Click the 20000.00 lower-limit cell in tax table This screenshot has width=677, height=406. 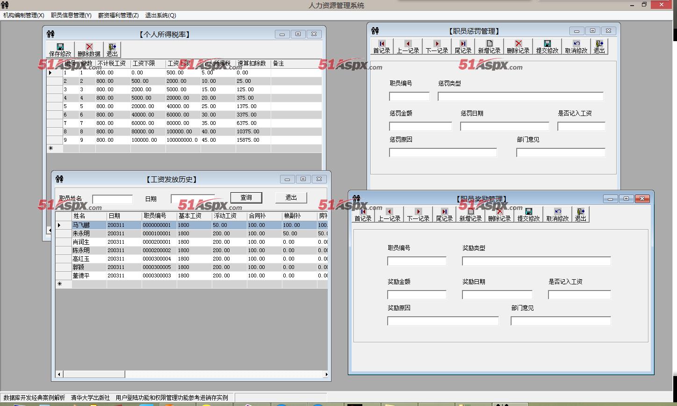click(x=148, y=106)
